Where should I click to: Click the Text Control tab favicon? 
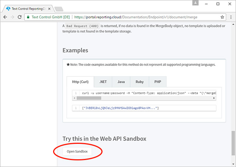click(8, 9)
